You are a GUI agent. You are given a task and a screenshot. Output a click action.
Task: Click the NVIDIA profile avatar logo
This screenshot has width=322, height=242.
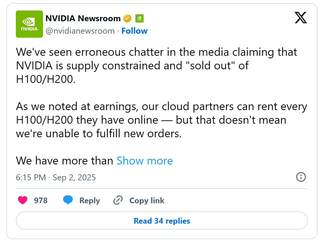click(29, 24)
